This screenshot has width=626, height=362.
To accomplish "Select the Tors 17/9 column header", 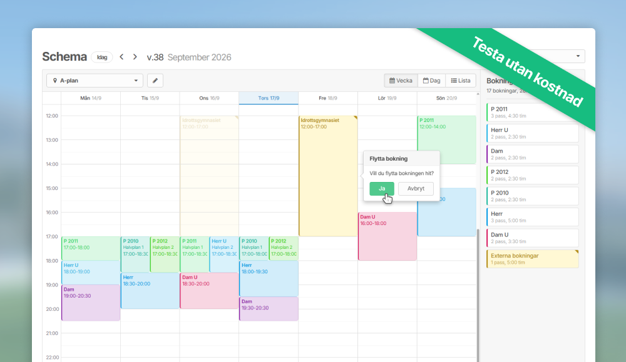I will pos(269,98).
